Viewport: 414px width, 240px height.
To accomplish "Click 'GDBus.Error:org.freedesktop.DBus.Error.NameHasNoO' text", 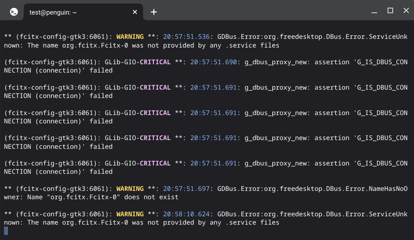I will 313,188.
